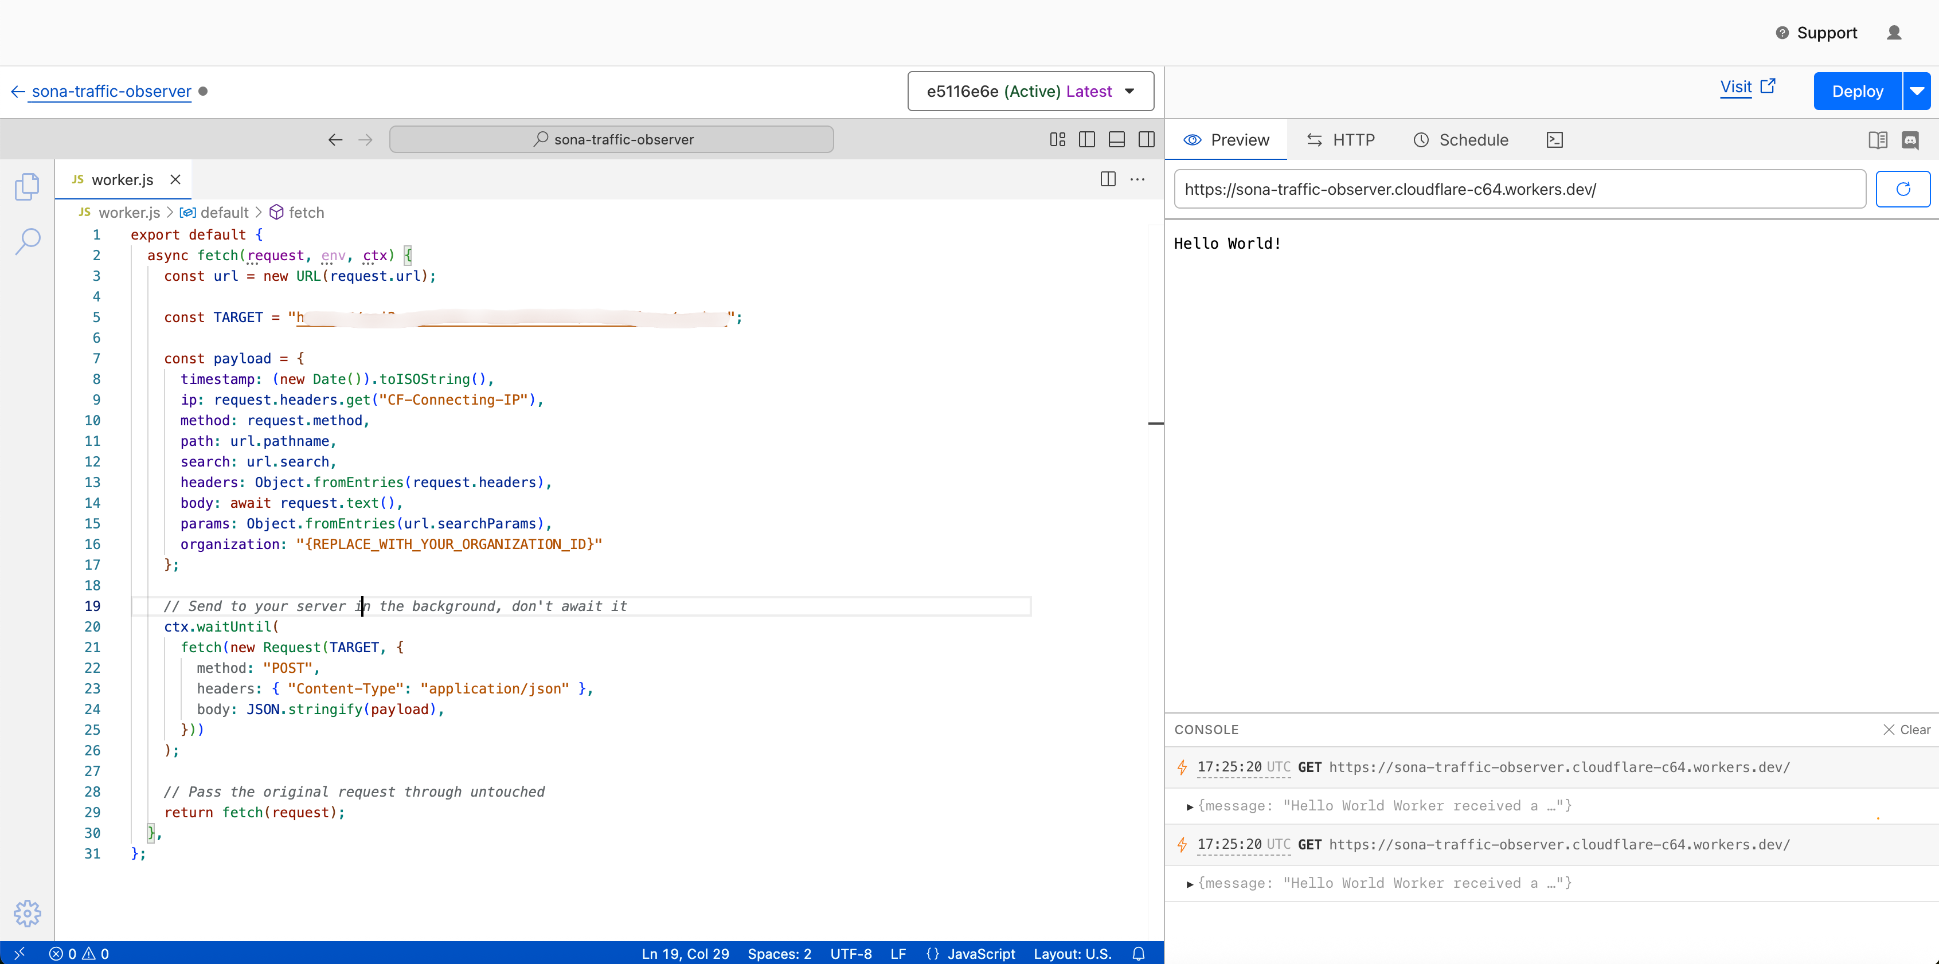
Task: Open notifications via the bell icon
Action: click(1138, 954)
